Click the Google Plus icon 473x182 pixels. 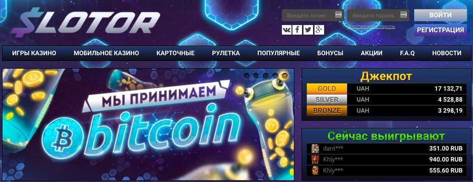point(319,30)
